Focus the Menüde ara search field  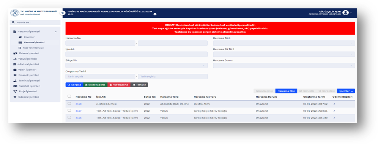click(x=35, y=22)
